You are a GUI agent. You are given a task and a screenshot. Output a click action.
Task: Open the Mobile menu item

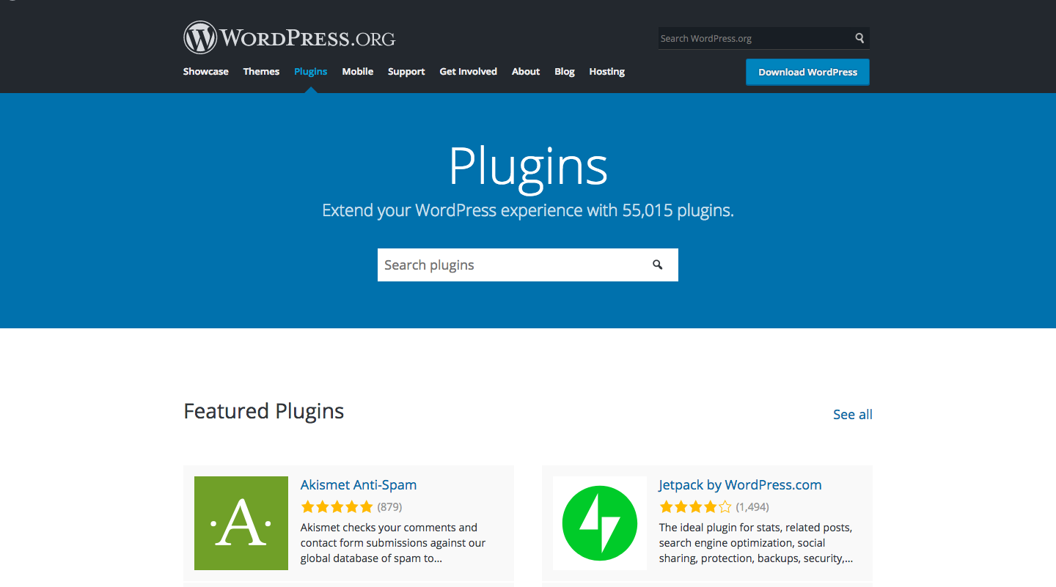coord(358,71)
